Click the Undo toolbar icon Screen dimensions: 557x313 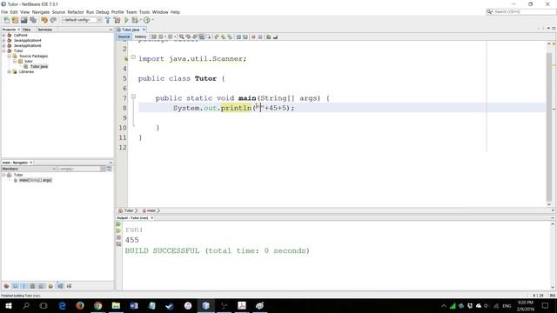tap(44, 20)
